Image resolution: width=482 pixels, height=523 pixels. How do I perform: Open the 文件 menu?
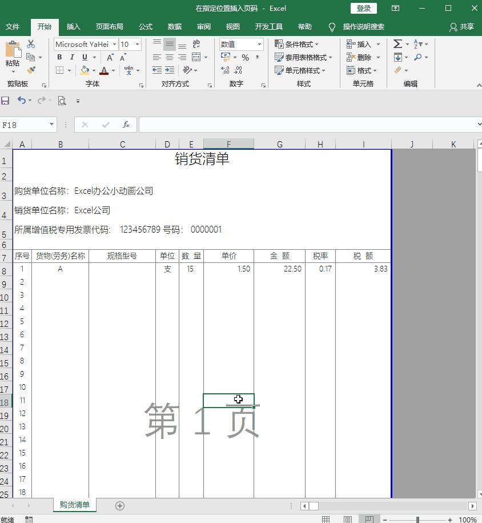(14, 26)
